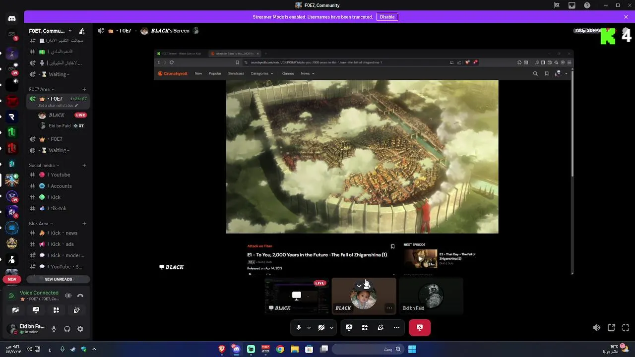Image resolution: width=635 pixels, height=357 pixels.
Task: Join the Waiting voice channel under FOE7 Area
Action: pyautogui.click(x=58, y=150)
